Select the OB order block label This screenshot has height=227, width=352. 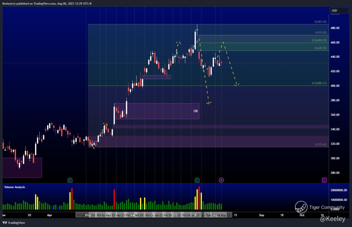point(196,111)
